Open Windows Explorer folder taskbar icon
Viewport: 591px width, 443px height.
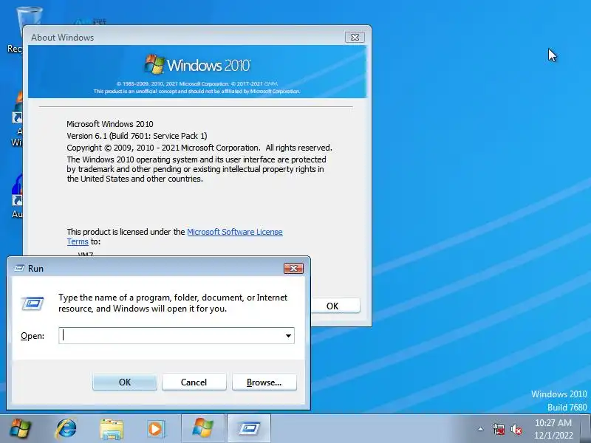click(x=112, y=429)
